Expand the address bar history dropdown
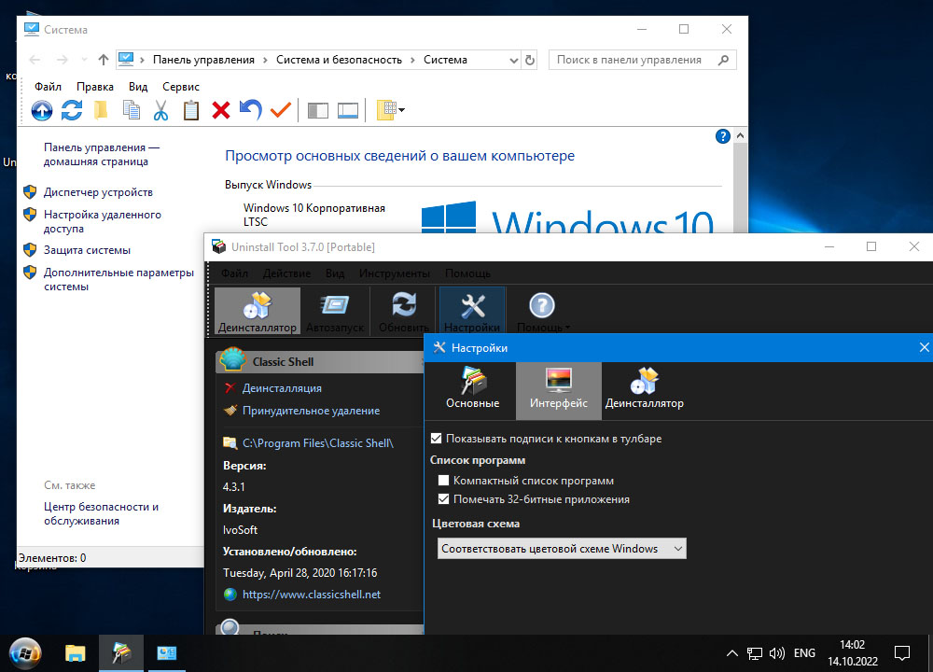The height and width of the screenshot is (672, 933). click(x=513, y=60)
